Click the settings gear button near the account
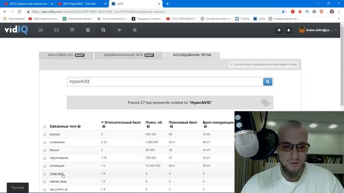This screenshot has width=344, height=193. [279, 30]
